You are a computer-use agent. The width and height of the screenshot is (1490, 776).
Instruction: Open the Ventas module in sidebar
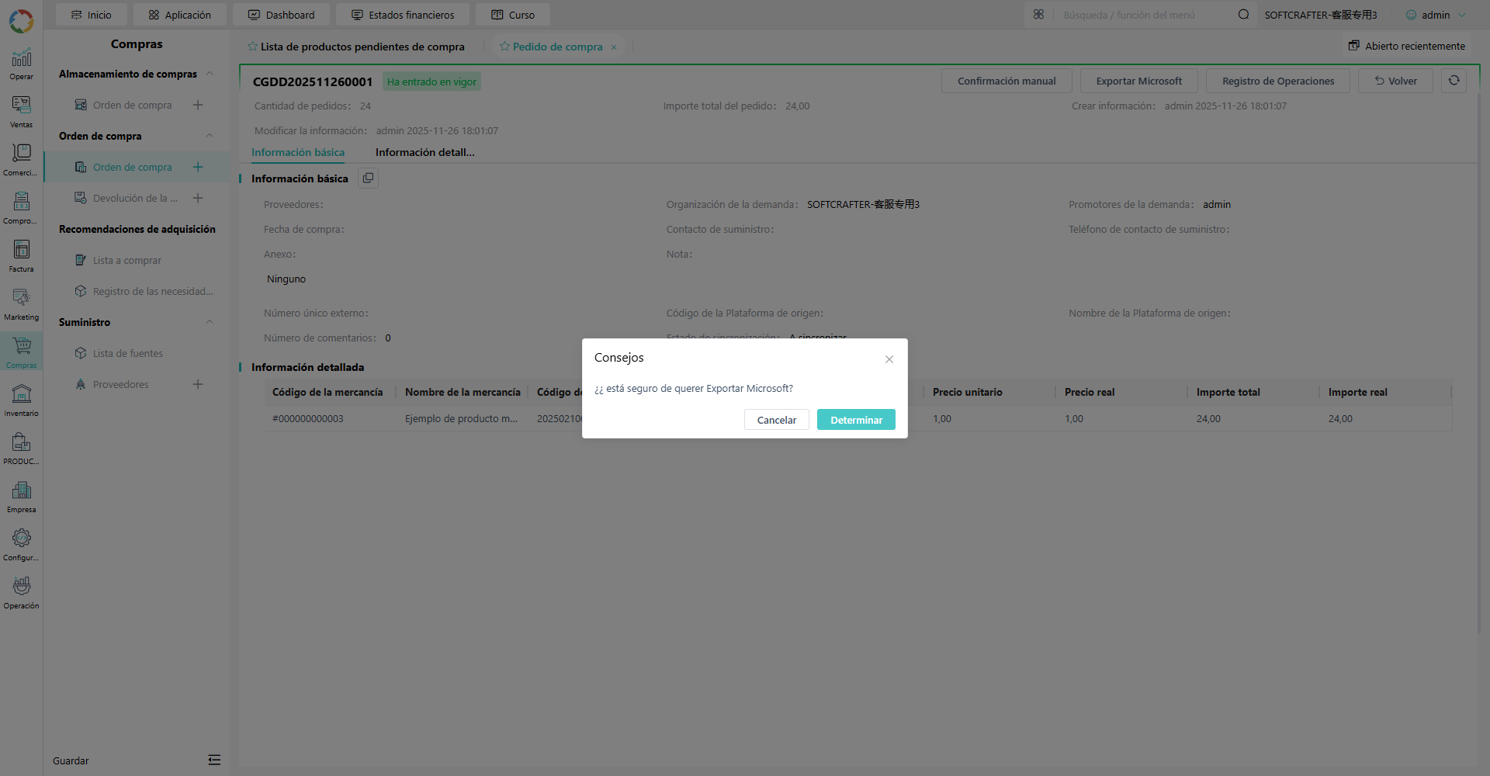tap(21, 112)
